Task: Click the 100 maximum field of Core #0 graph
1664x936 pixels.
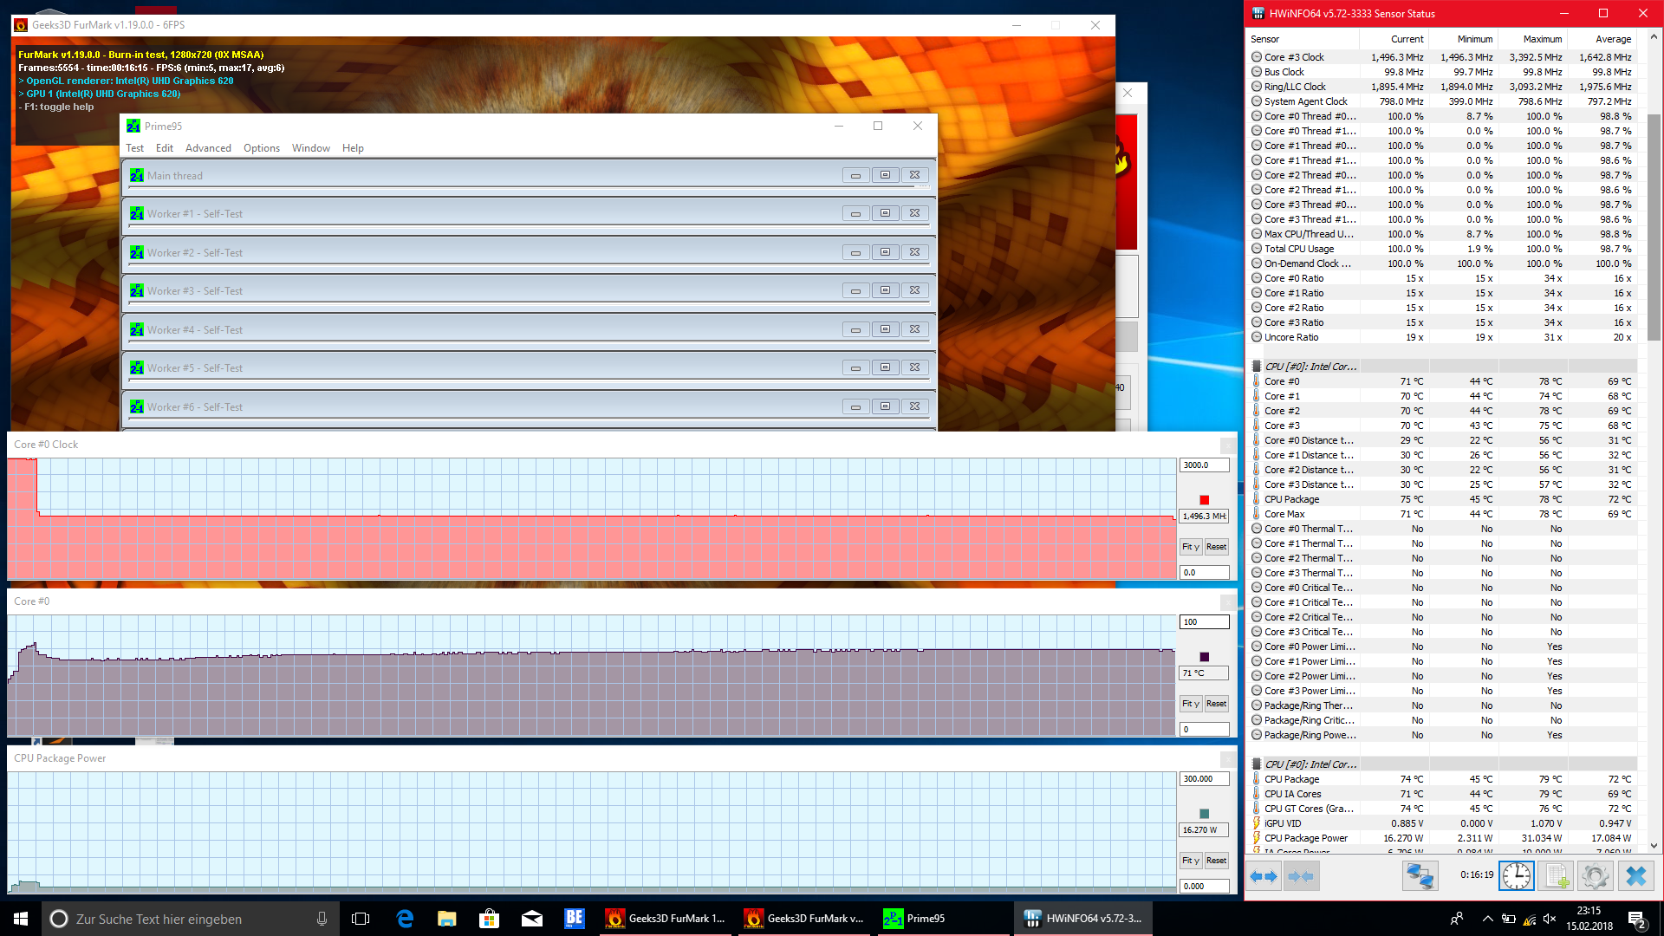Action: click(1204, 622)
